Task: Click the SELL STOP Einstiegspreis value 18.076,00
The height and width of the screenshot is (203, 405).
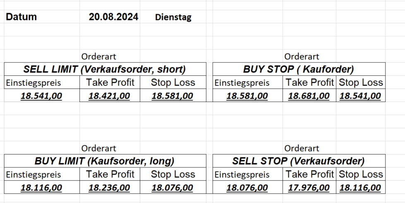Action: (x=247, y=188)
